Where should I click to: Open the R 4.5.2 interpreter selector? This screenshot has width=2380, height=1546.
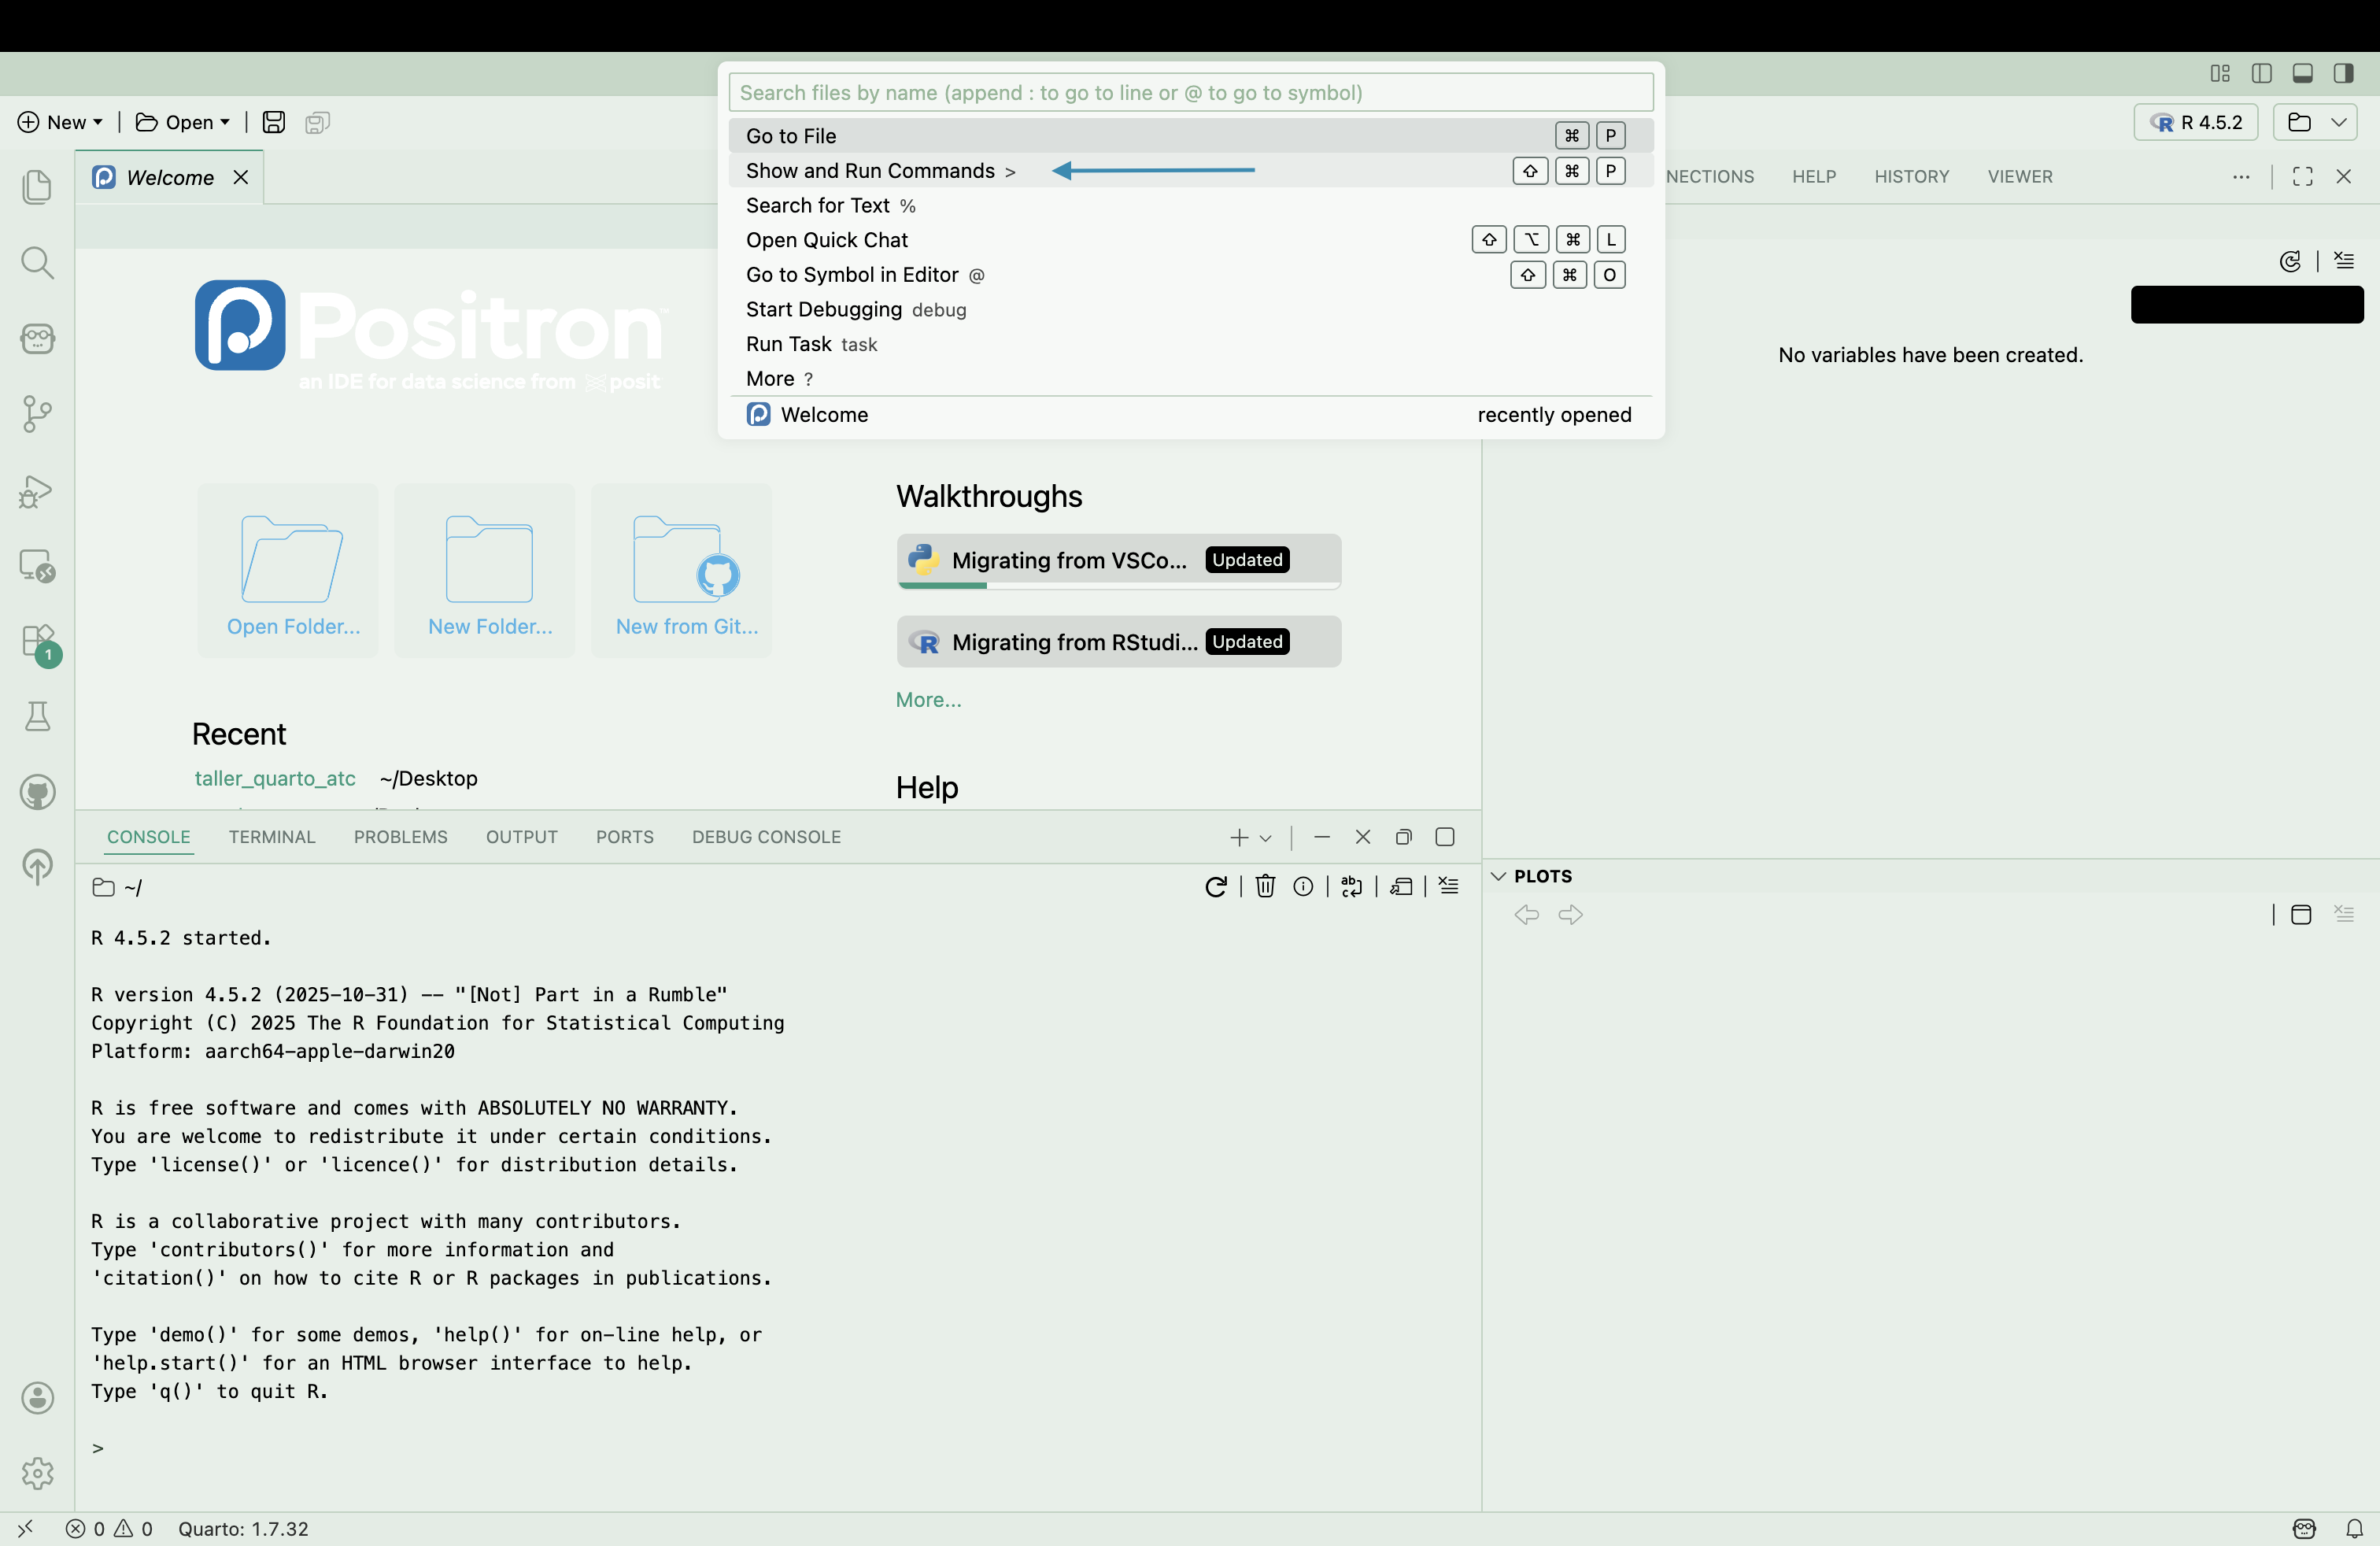(x=2196, y=122)
